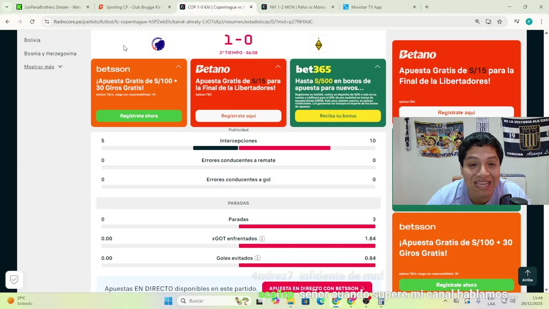Click Apuesta en directo con Betsson button
Image resolution: width=549 pixels, height=309 pixels.
tap(317, 288)
